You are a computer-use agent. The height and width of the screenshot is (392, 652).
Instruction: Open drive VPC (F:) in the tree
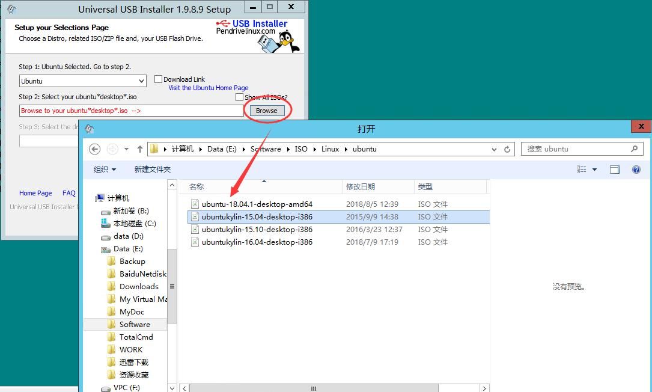[x=126, y=387]
